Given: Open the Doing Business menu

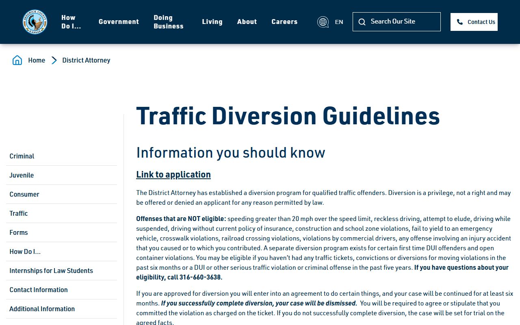Looking at the screenshot, I should click(x=169, y=22).
